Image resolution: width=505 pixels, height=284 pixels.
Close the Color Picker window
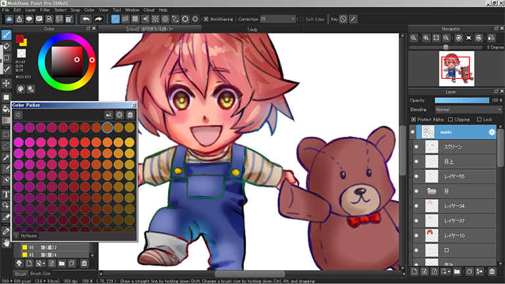click(x=134, y=105)
